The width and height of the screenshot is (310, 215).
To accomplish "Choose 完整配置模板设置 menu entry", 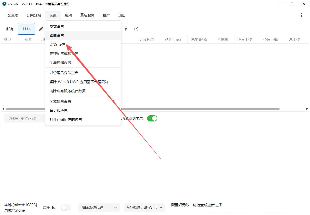I will pyautogui.click(x=83, y=53).
